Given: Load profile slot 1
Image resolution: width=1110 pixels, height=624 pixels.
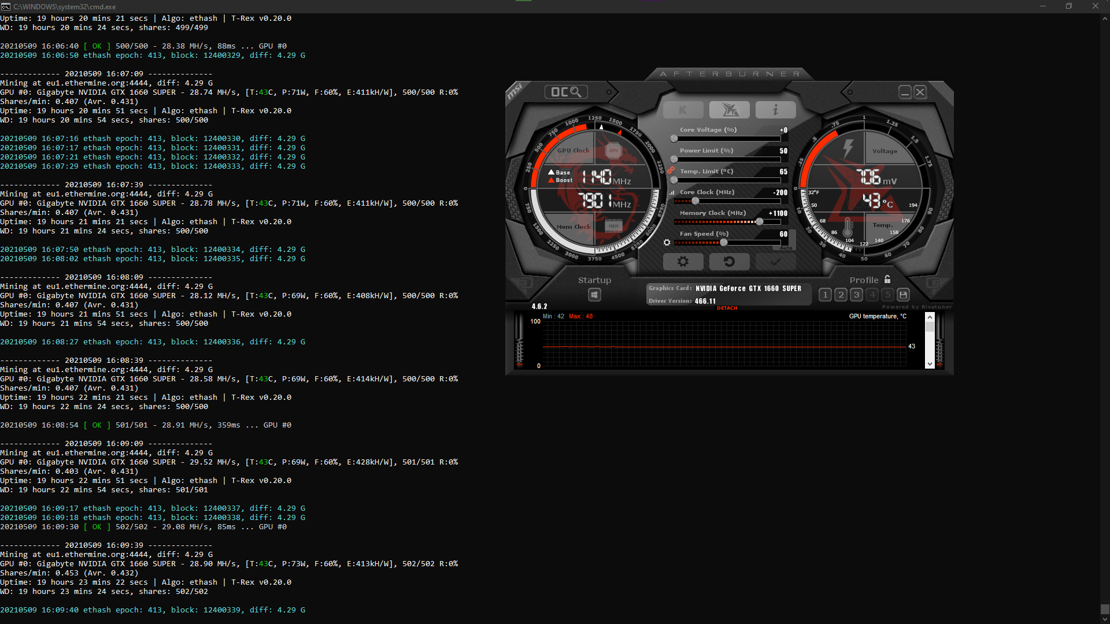Looking at the screenshot, I should pyautogui.click(x=826, y=295).
